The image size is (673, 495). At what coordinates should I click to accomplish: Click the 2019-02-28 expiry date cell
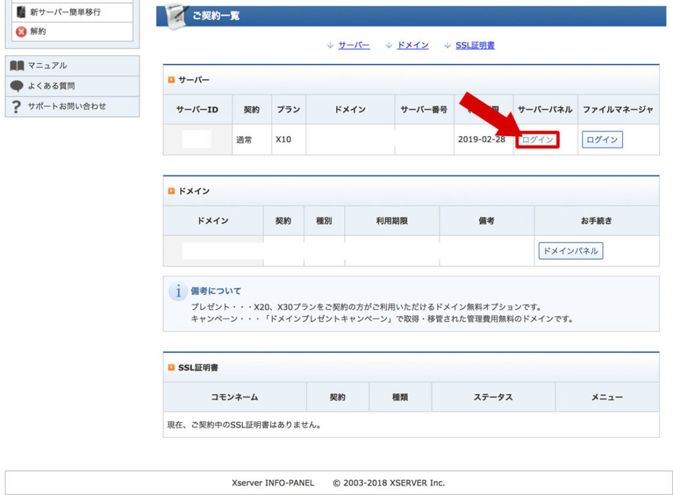click(x=482, y=139)
